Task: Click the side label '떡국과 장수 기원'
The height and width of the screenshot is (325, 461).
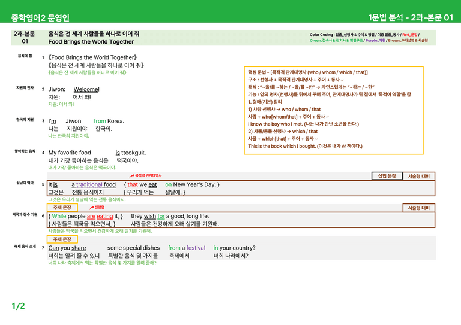Action: [25, 214]
